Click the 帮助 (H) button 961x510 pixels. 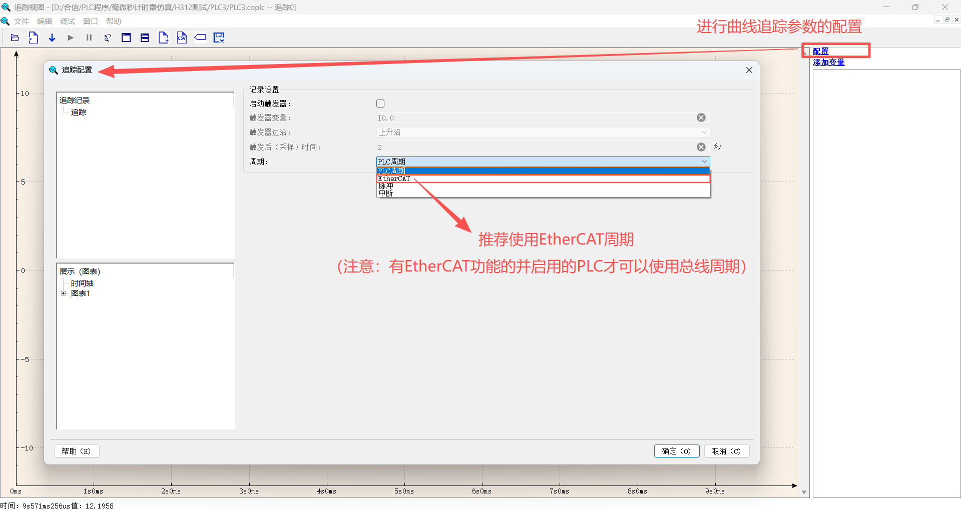click(x=77, y=451)
